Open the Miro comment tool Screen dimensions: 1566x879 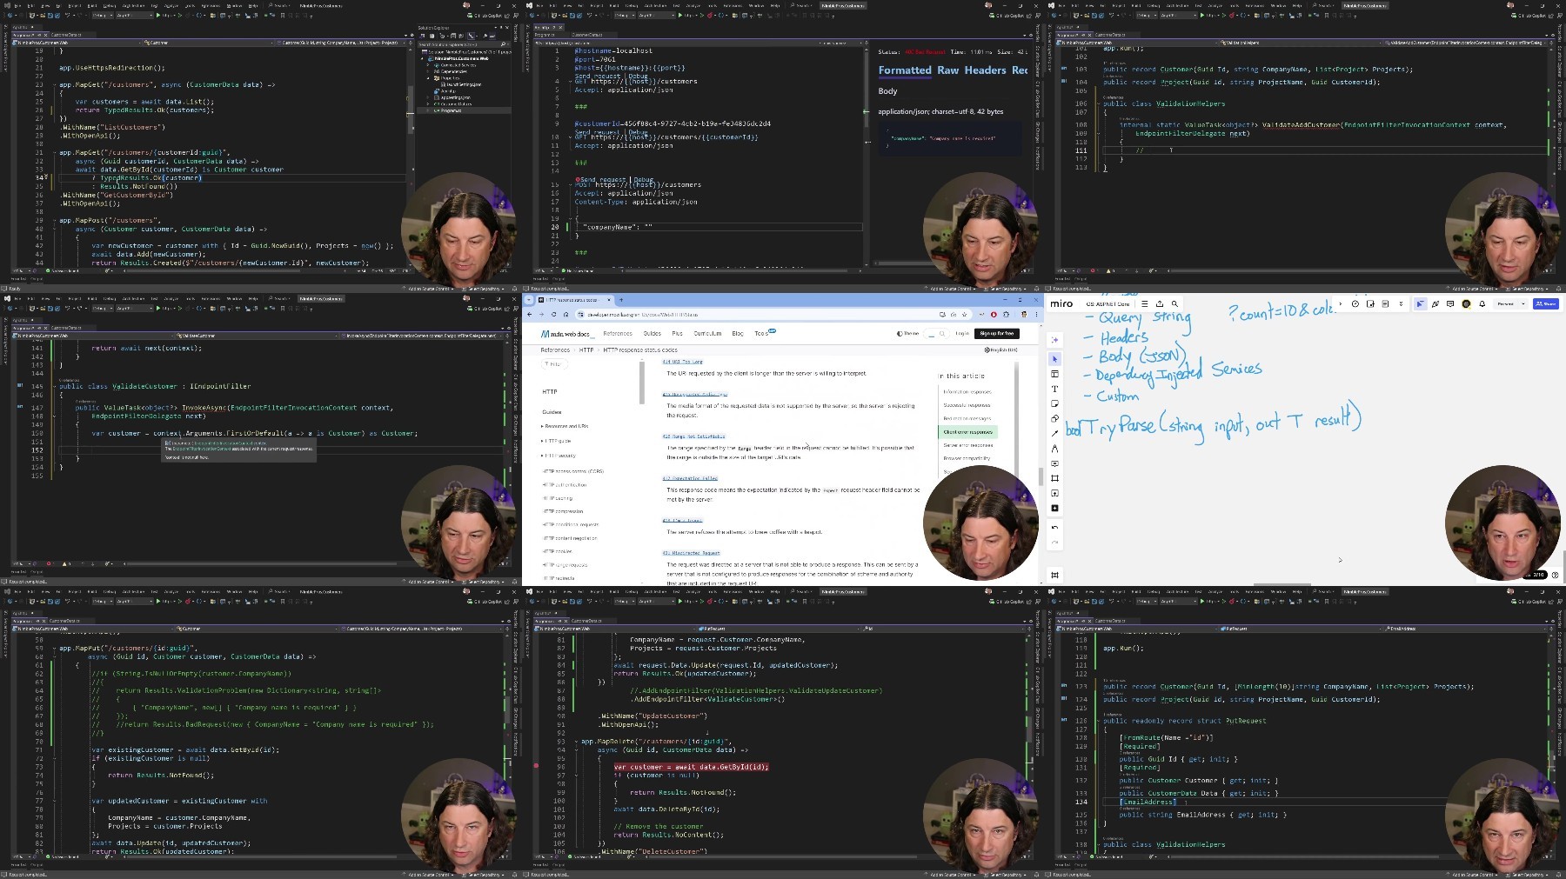(x=1055, y=463)
